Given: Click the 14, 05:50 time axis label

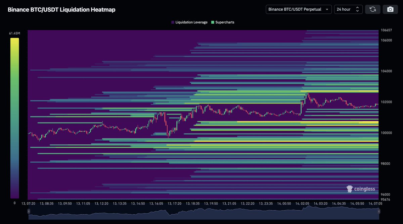Looking at the screenshot, I should [x=357, y=203].
